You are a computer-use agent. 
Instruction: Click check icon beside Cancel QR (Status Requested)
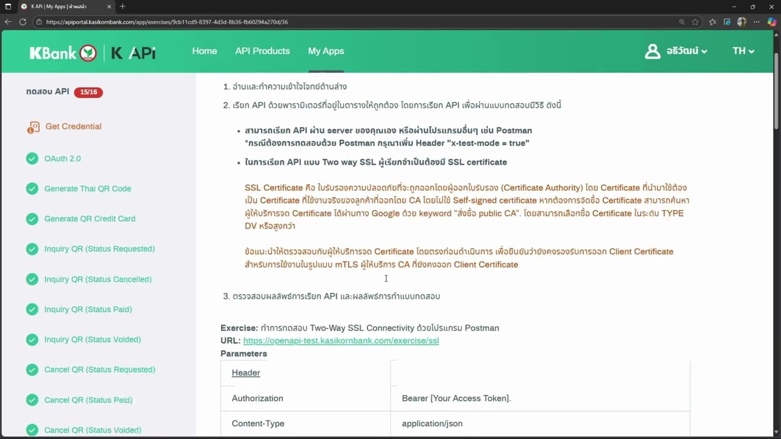click(32, 369)
